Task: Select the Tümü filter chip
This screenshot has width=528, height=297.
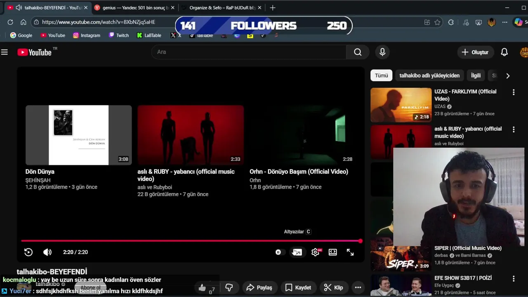Action: click(x=381, y=75)
